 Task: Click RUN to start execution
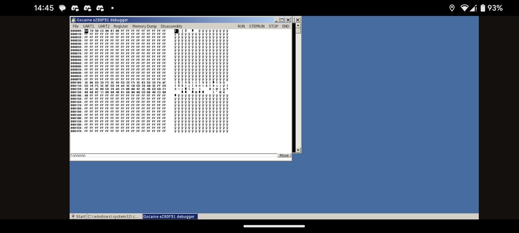point(241,26)
